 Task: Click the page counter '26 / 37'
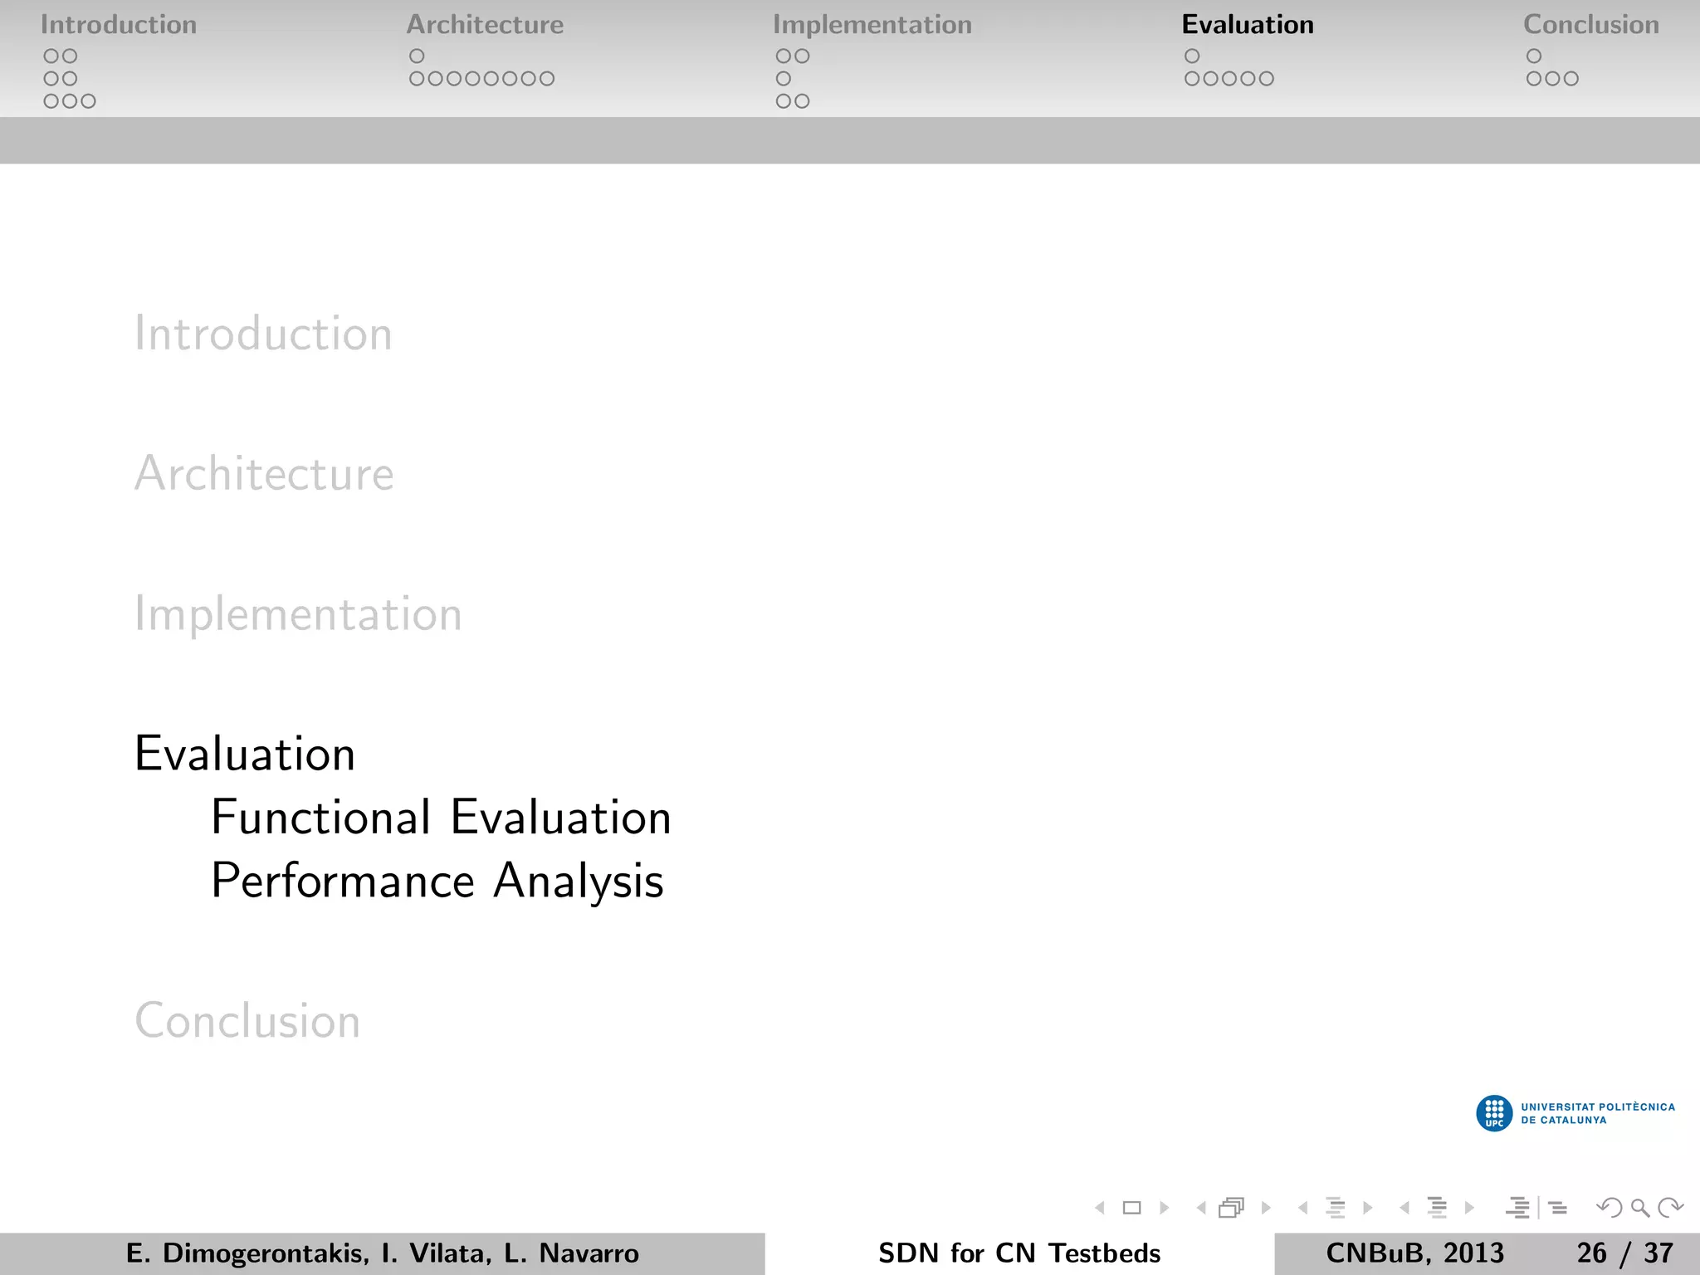(1625, 1253)
